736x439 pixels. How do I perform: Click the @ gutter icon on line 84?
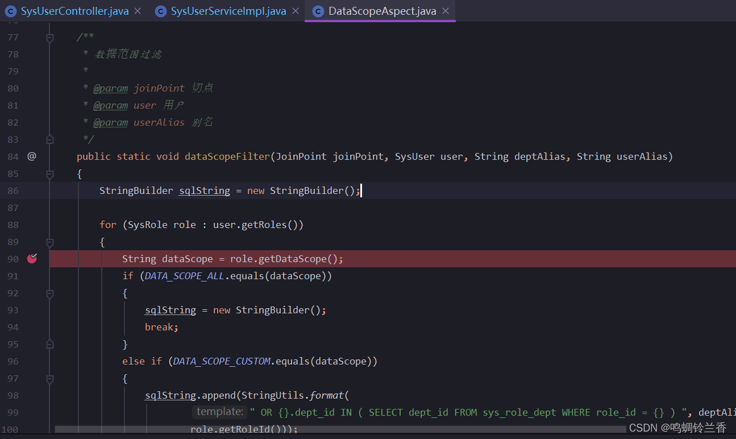coord(32,156)
